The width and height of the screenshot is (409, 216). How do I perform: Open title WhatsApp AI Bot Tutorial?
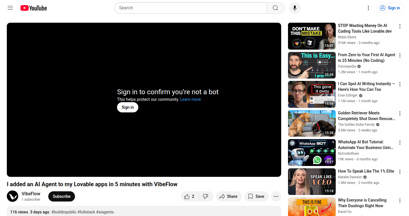(366, 145)
